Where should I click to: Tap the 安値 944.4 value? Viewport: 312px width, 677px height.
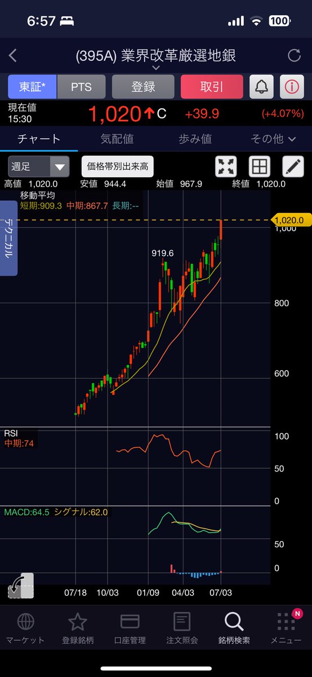click(x=102, y=184)
